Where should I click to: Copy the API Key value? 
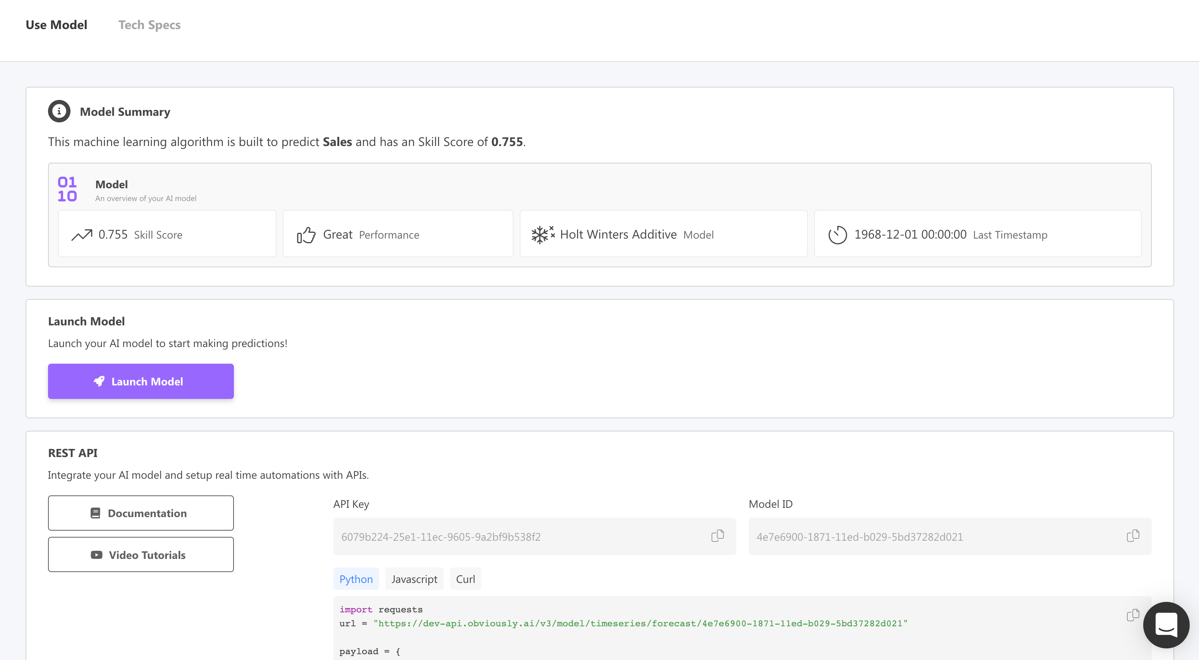(x=717, y=536)
